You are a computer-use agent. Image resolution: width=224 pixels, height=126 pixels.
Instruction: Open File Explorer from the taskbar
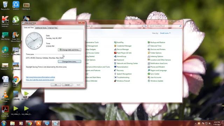point(13,123)
